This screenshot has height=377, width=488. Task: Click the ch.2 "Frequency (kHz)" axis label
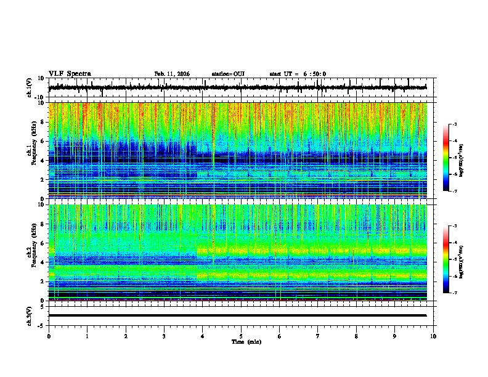pos(35,245)
